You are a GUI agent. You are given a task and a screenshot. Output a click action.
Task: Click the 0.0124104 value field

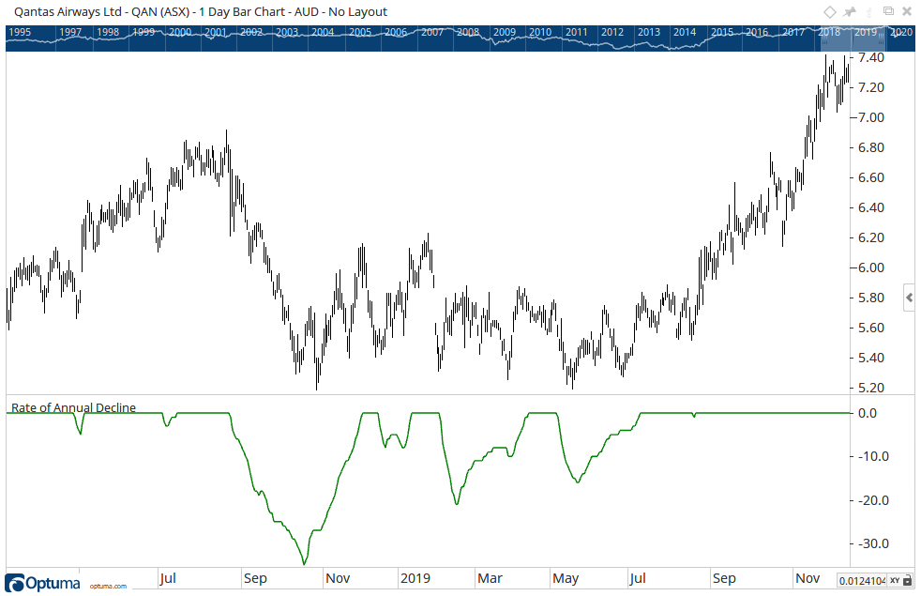click(862, 581)
